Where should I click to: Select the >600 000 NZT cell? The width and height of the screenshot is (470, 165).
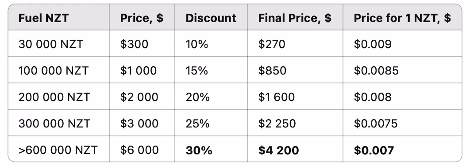(x=58, y=150)
